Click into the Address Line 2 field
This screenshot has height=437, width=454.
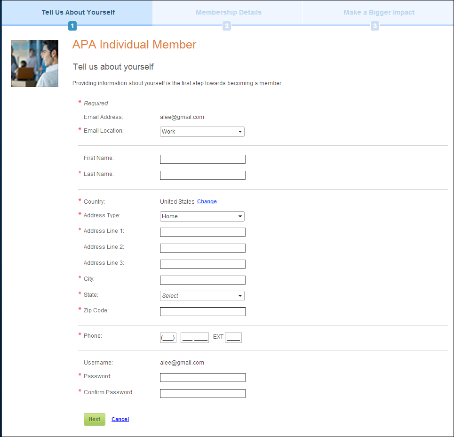click(x=203, y=248)
